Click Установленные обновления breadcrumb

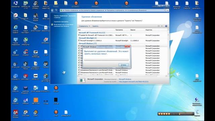[137, 10]
